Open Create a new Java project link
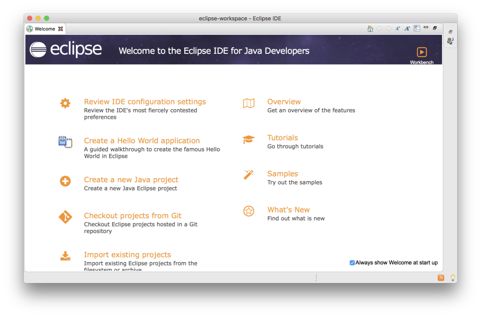The image size is (481, 317). (x=131, y=179)
